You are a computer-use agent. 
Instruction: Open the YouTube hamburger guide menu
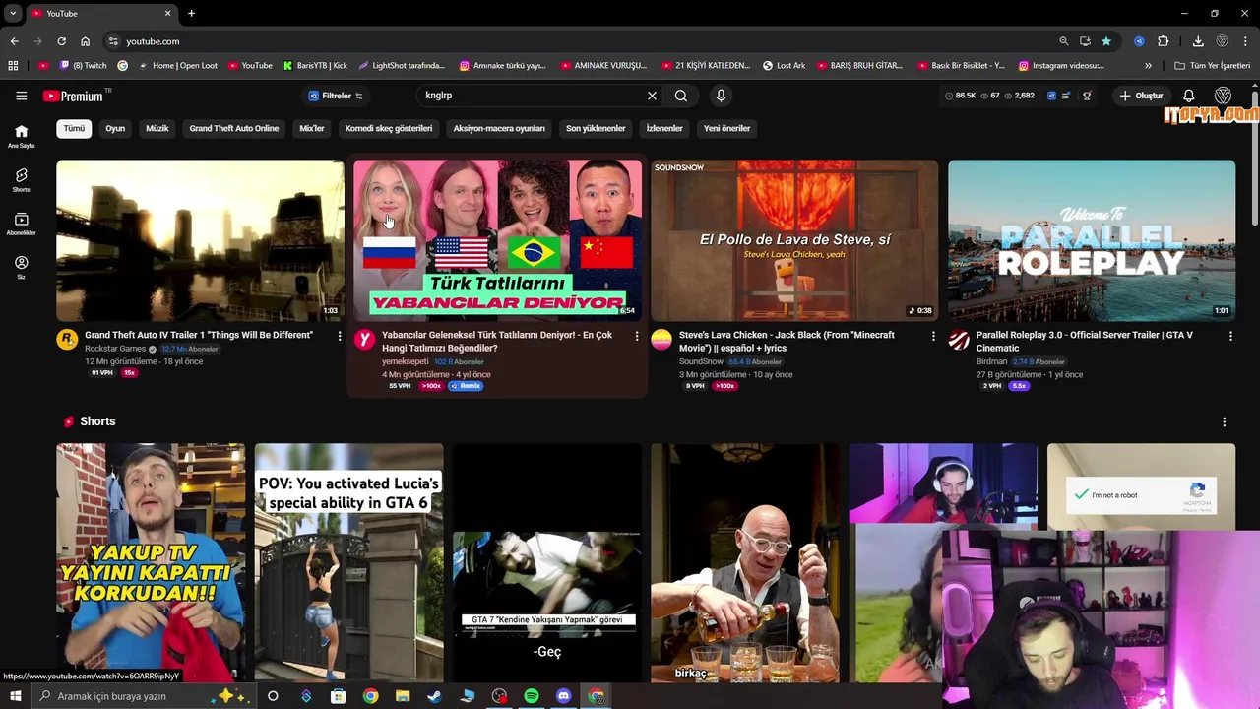(x=21, y=96)
